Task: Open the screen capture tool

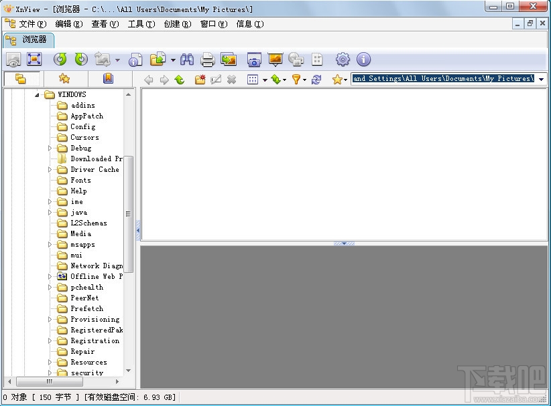Action: pyautogui.click(x=254, y=60)
